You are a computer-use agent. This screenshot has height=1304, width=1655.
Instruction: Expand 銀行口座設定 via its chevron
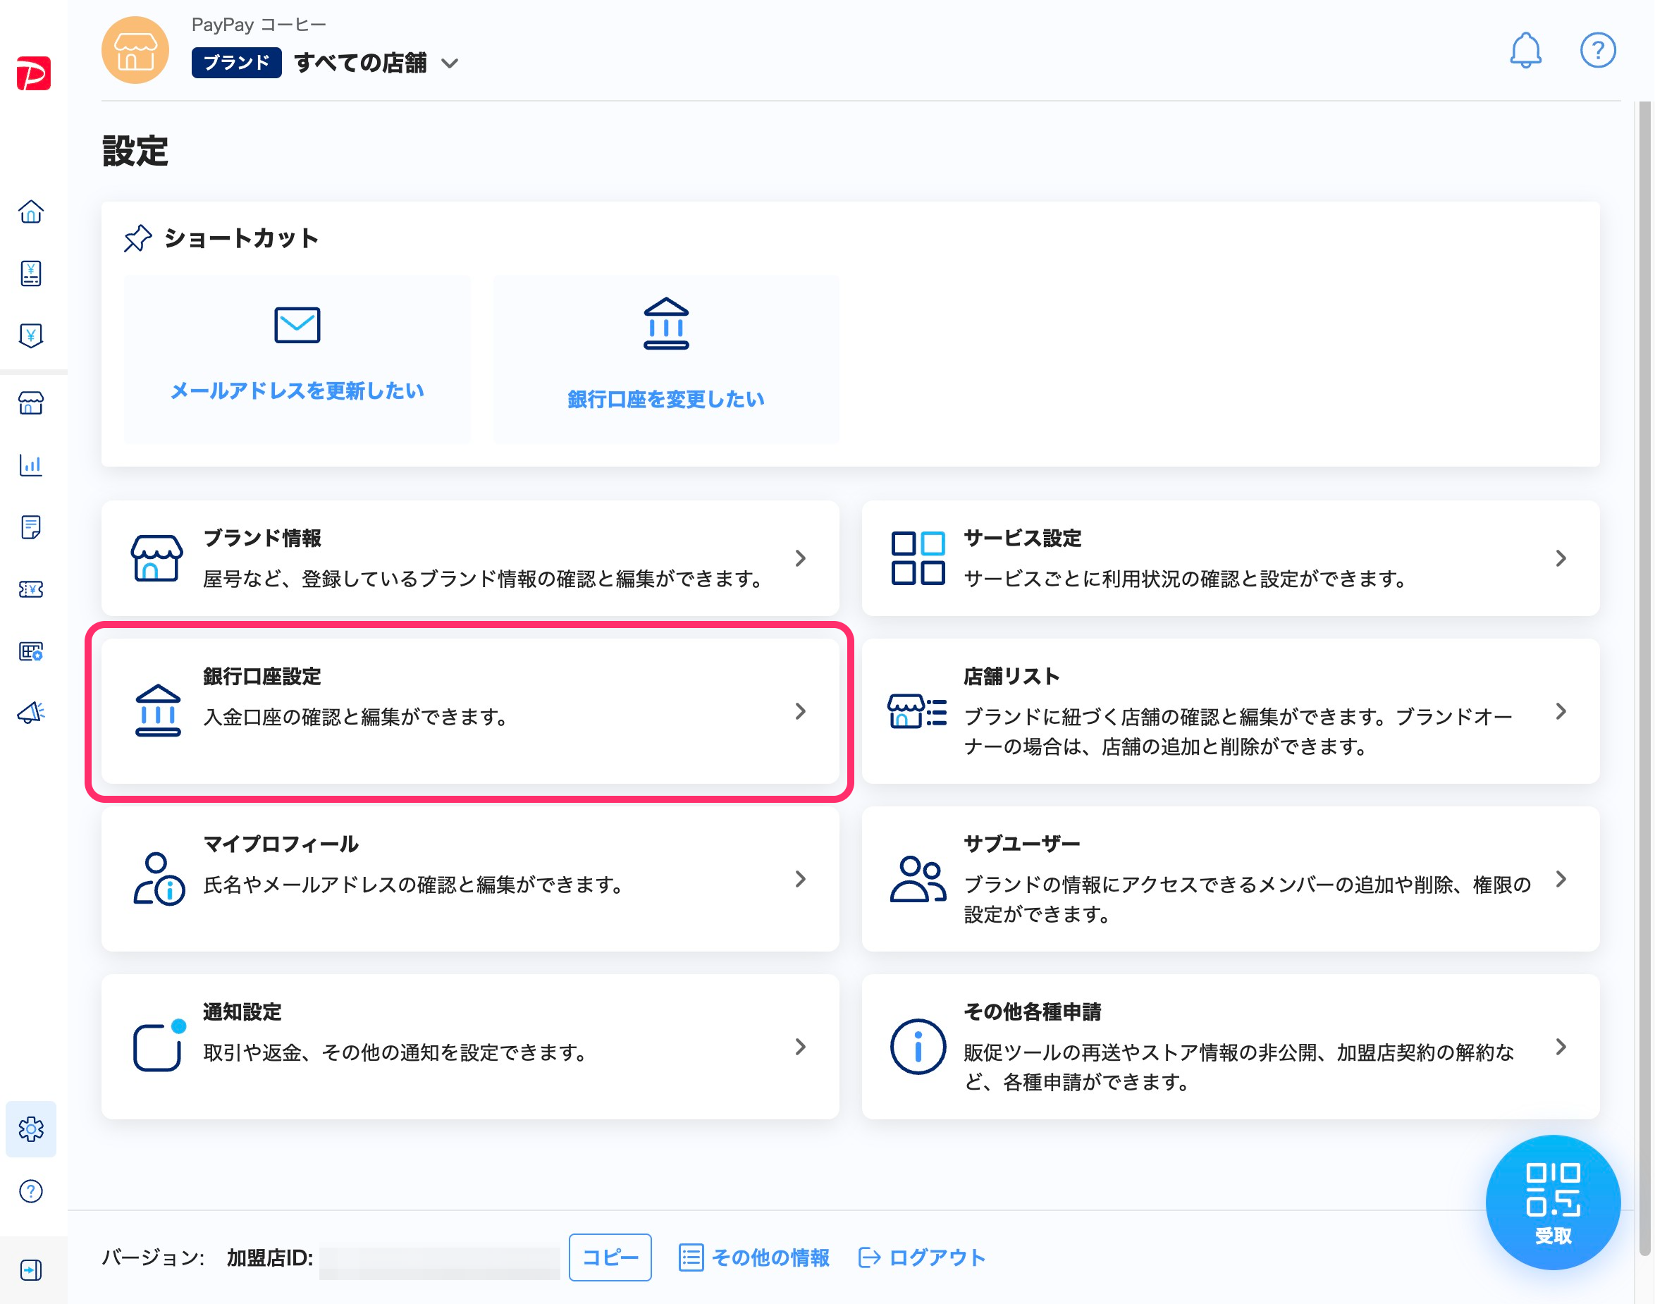(800, 711)
